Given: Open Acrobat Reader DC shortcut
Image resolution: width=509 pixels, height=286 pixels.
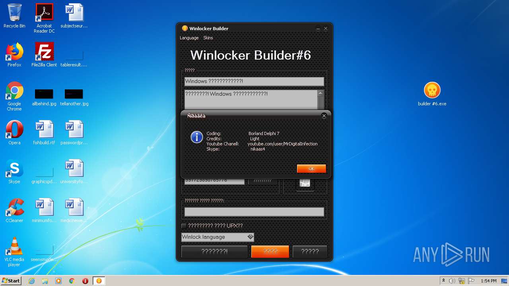Looking at the screenshot, I should point(44,18).
